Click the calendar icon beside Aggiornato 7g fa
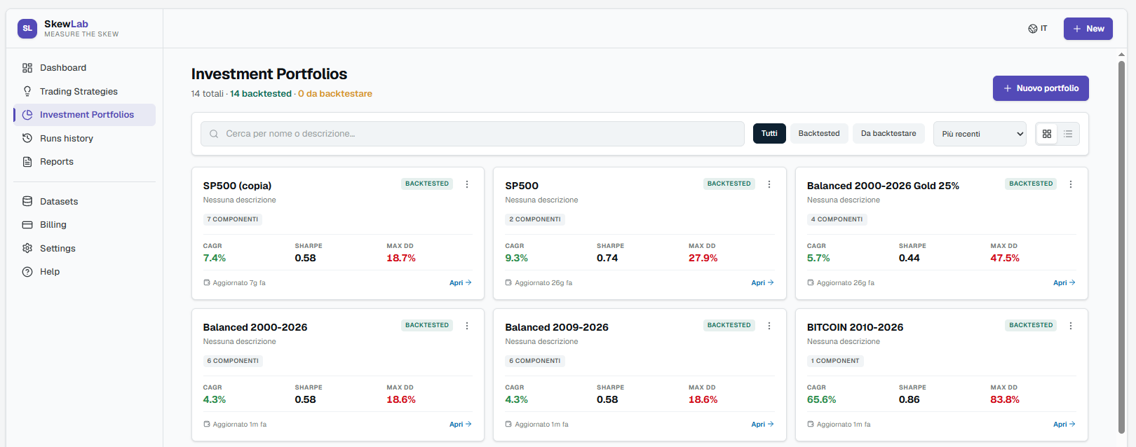The height and width of the screenshot is (447, 1136). tap(207, 283)
